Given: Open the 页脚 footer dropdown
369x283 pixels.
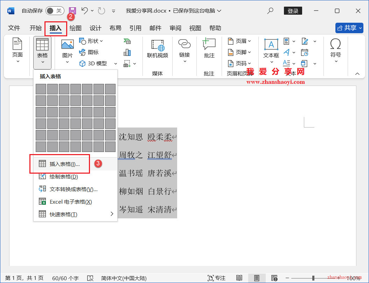Looking at the screenshot, I should click(x=239, y=52).
